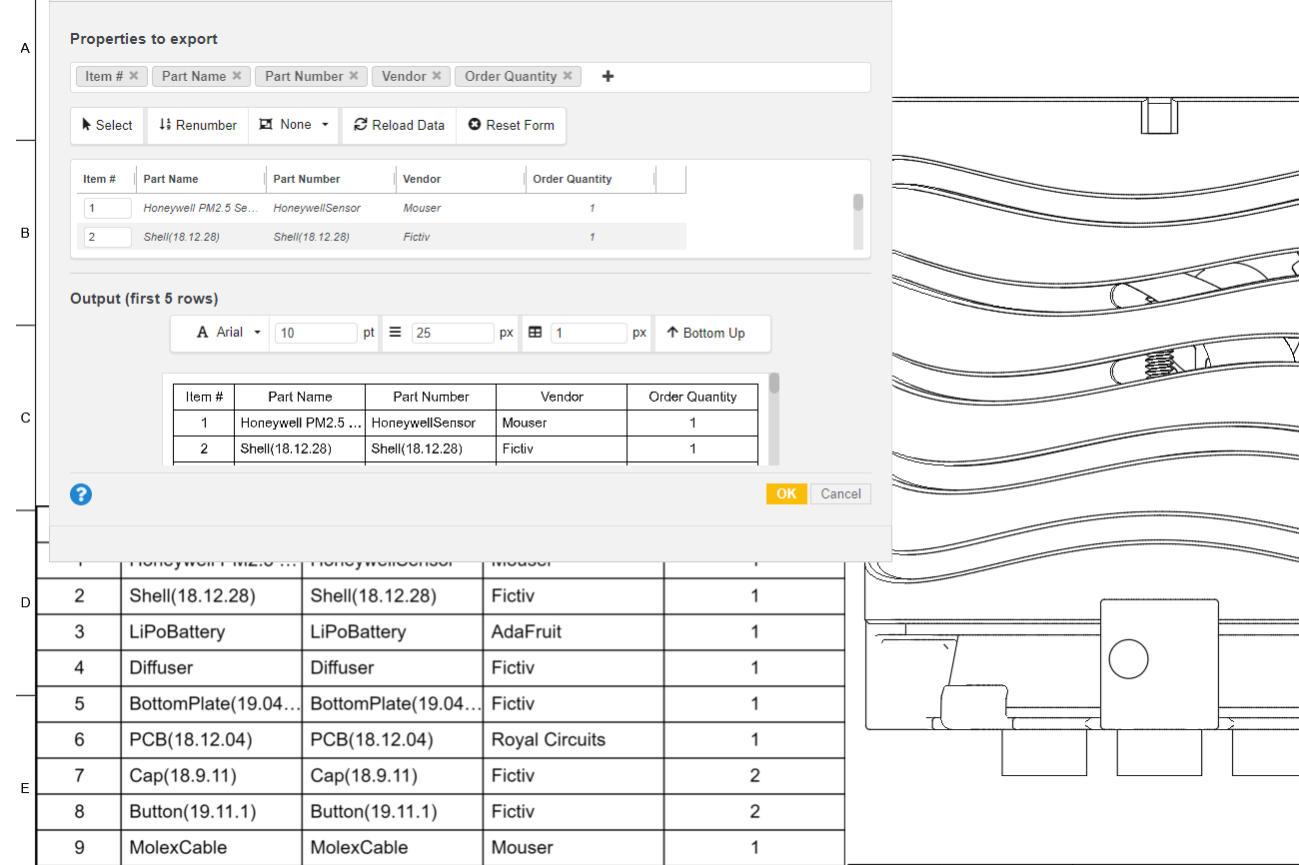Toggle the Bottom Up ordering button
1299x865 pixels.
click(705, 333)
